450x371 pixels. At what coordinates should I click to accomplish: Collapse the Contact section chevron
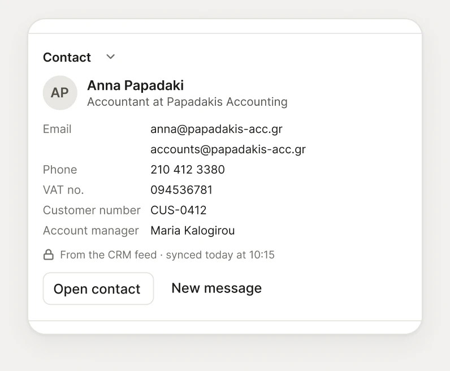pos(110,57)
